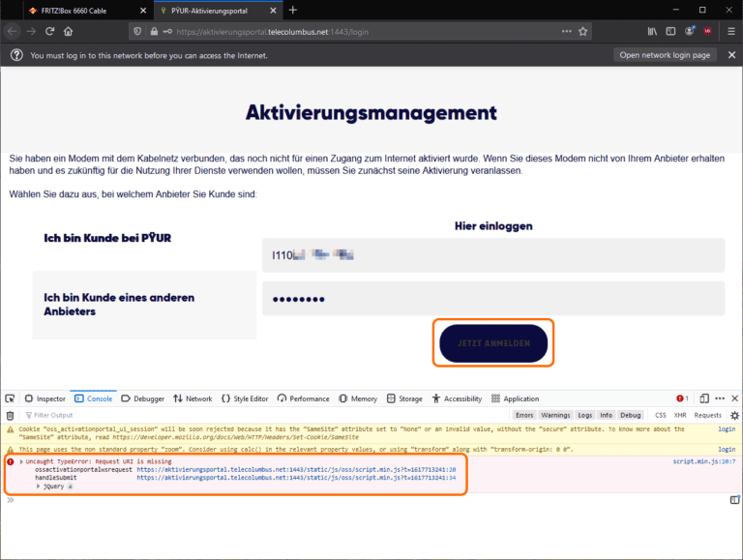Image resolution: width=743 pixels, height=560 pixels.
Task: Click the Open network login page button
Action: (x=665, y=55)
